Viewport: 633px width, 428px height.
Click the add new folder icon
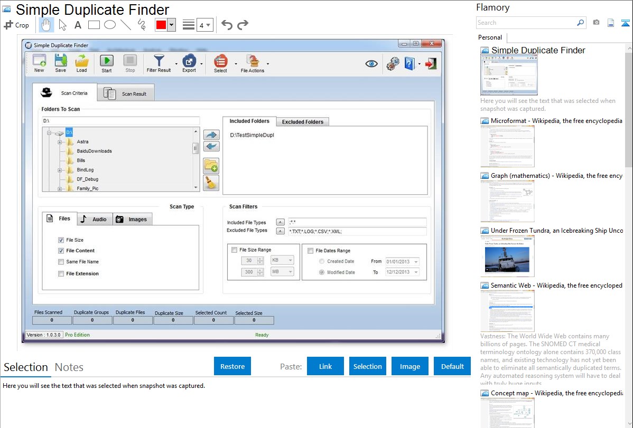pyautogui.click(x=211, y=166)
